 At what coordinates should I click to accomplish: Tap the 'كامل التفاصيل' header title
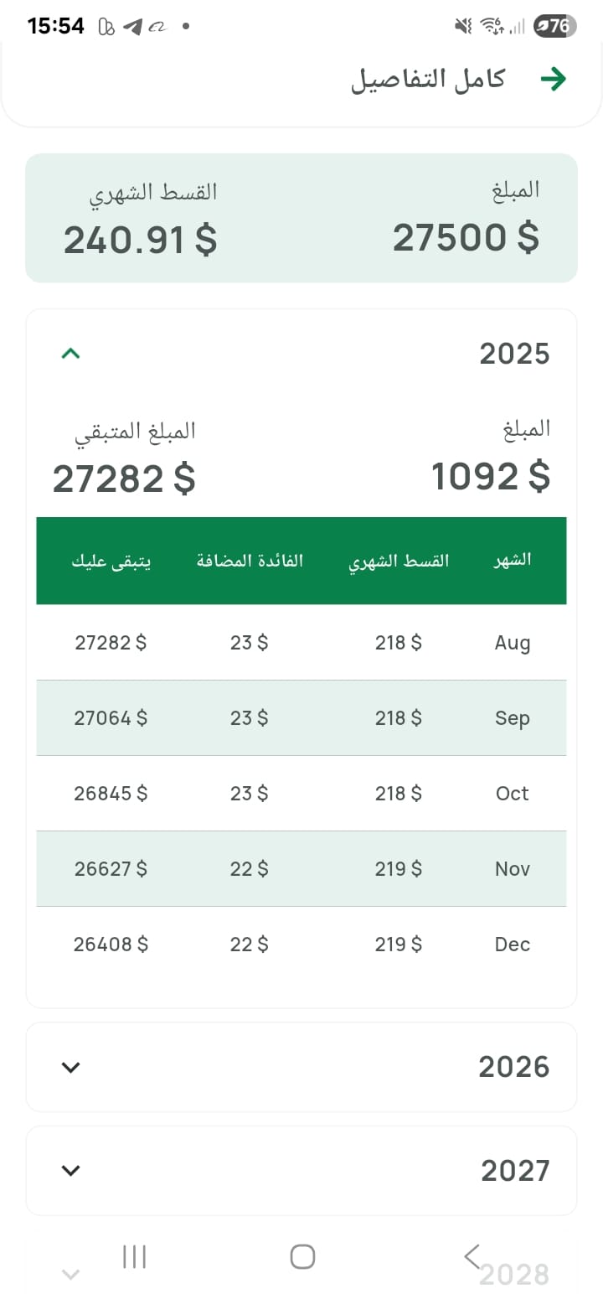coord(428,80)
